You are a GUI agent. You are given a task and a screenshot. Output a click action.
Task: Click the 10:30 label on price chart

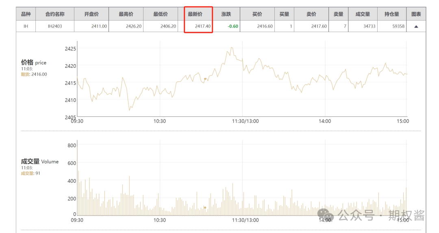click(160, 121)
